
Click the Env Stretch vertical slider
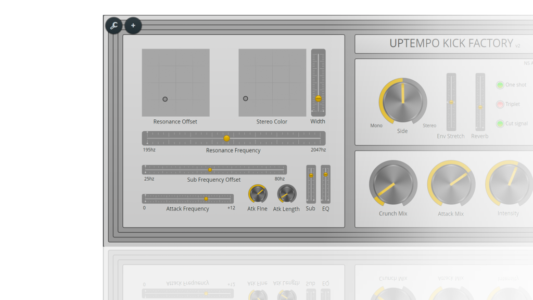pos(451,102)
